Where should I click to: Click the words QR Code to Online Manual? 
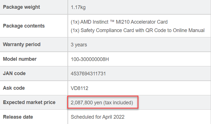click(x=175, y=30)
